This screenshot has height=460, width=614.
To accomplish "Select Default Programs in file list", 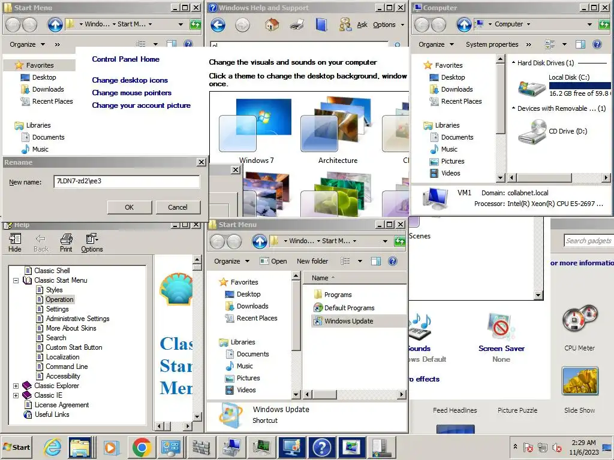I will pos(350,308).
